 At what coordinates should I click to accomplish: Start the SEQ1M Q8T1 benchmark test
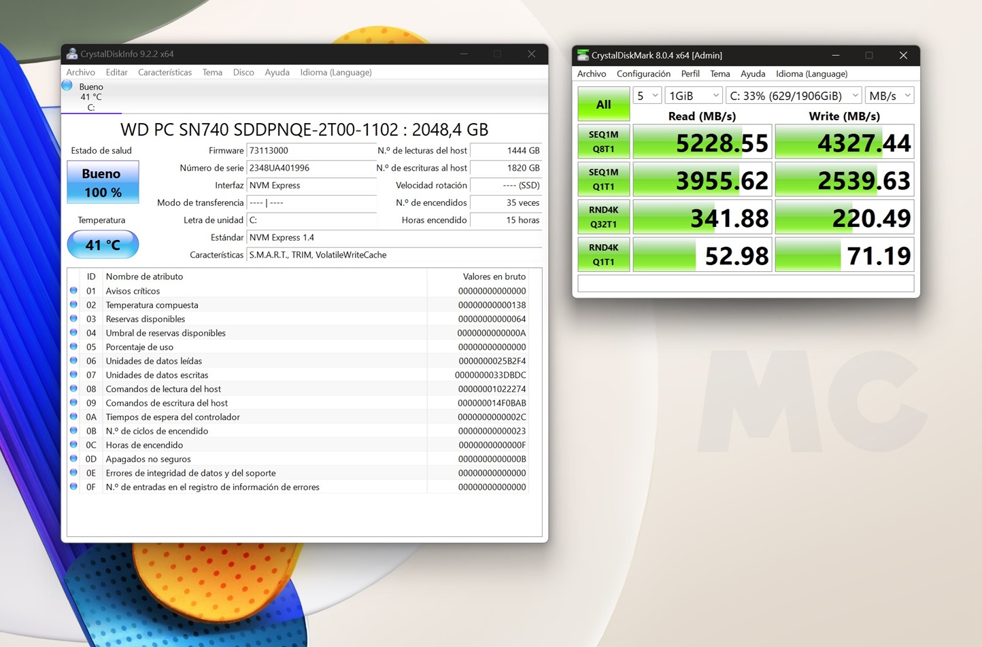tap(603, 141)
